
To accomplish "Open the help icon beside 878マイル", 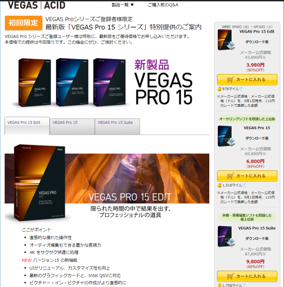I will coord(242,89).
